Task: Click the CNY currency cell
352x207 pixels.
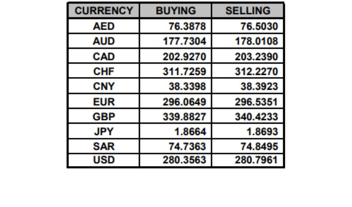Action: pyautogui.click(x=104, y=87)
